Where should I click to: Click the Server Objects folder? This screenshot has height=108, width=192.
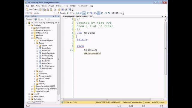tap(39, 96)
